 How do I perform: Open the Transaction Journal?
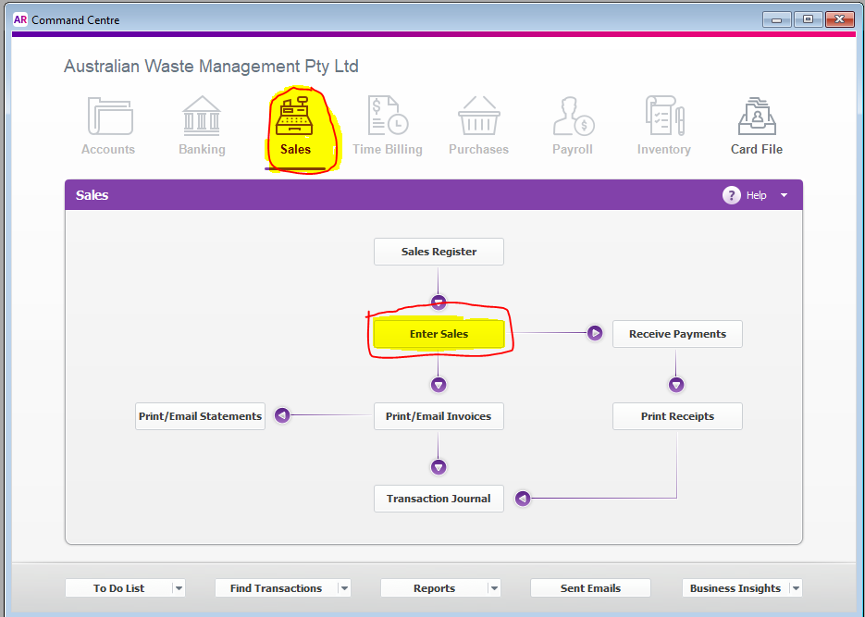pyautogui.click(x=439, y=499)
